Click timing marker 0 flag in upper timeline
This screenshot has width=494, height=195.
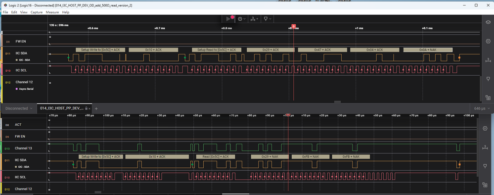294,27
